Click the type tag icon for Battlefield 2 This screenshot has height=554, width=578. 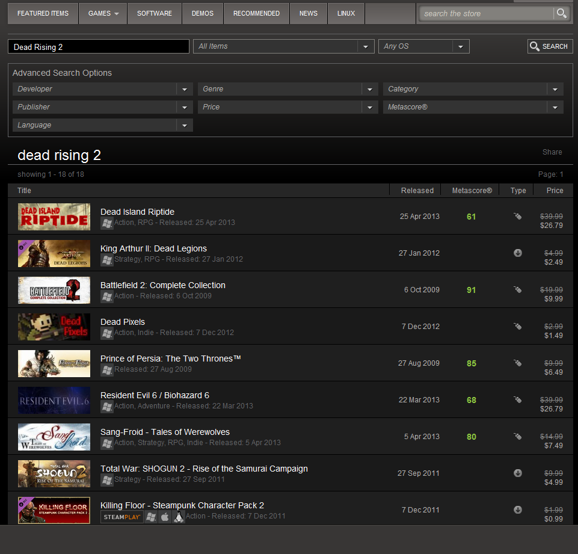[517, 290]
